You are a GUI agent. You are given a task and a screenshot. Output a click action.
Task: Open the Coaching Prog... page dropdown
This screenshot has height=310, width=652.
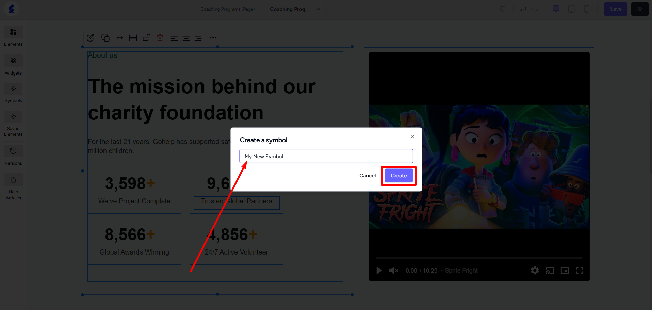pos(295,9)
